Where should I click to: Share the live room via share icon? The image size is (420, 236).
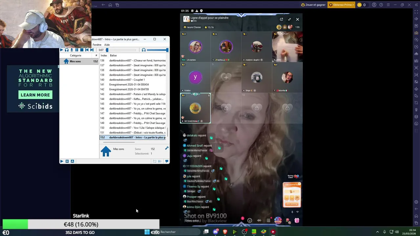click(281, 19)
